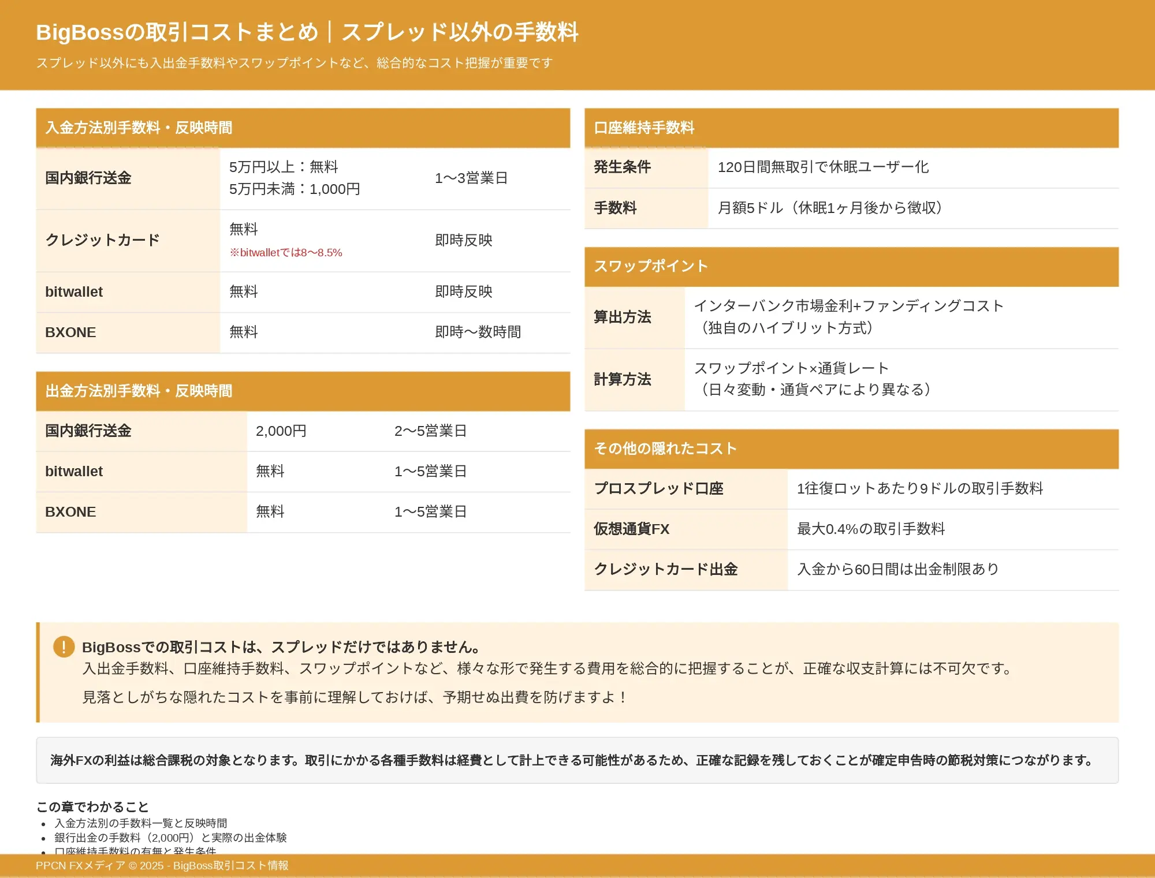Click the '2,000円' withdrawal fee cell
The width and height of the screenshot is (1155, 878).
(316, 431)
